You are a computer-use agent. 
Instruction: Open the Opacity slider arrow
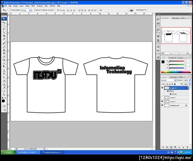pyautogui.click(x=190, y=80)
